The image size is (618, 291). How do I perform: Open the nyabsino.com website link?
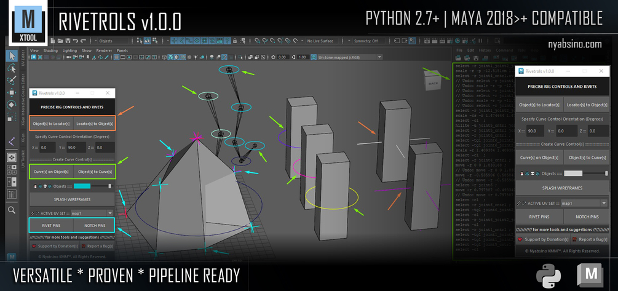(x=575, y=44)
